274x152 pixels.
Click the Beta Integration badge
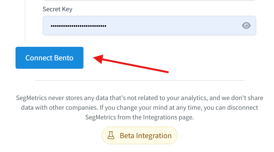tap(139, 136)
